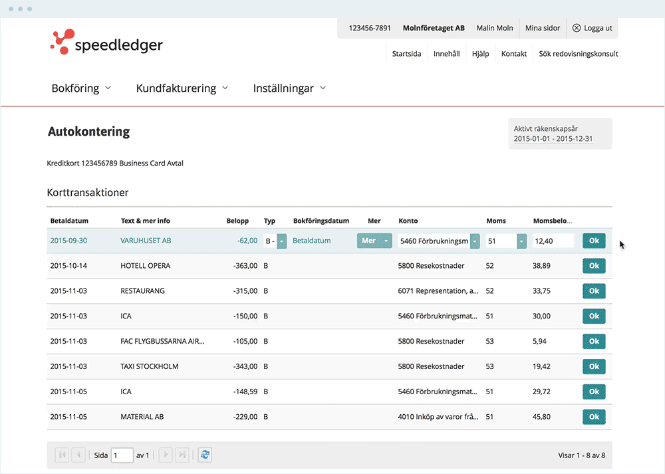Viewport: 665px width, 474px height.
Task: Select the HOTELL OPERA row text
Action: point(145,266)
